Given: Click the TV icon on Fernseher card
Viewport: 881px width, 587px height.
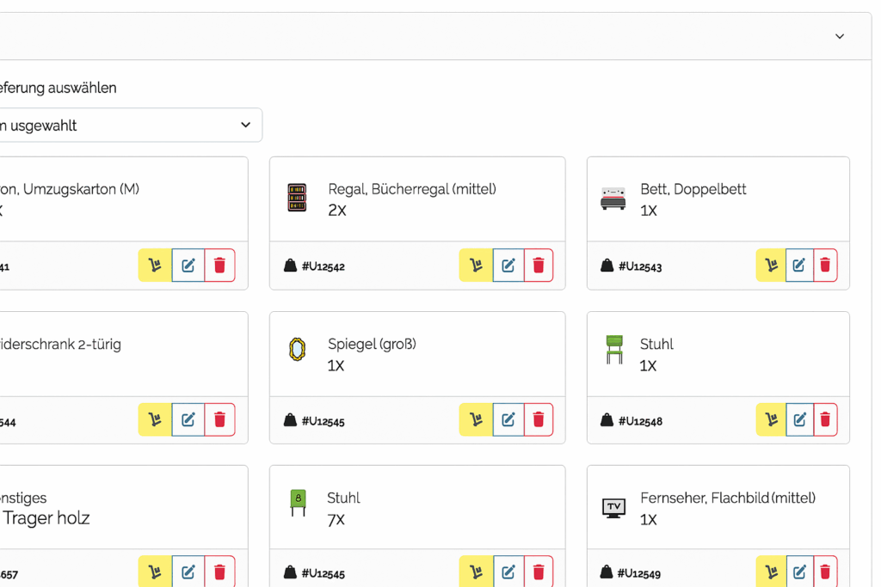Looking at the screenshot, I should click(x=613, y=507).
